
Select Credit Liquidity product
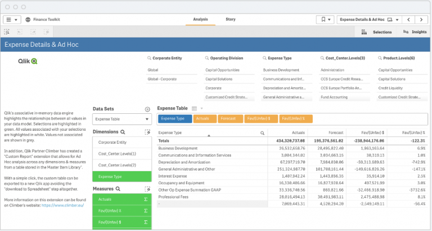click(402, 88)
